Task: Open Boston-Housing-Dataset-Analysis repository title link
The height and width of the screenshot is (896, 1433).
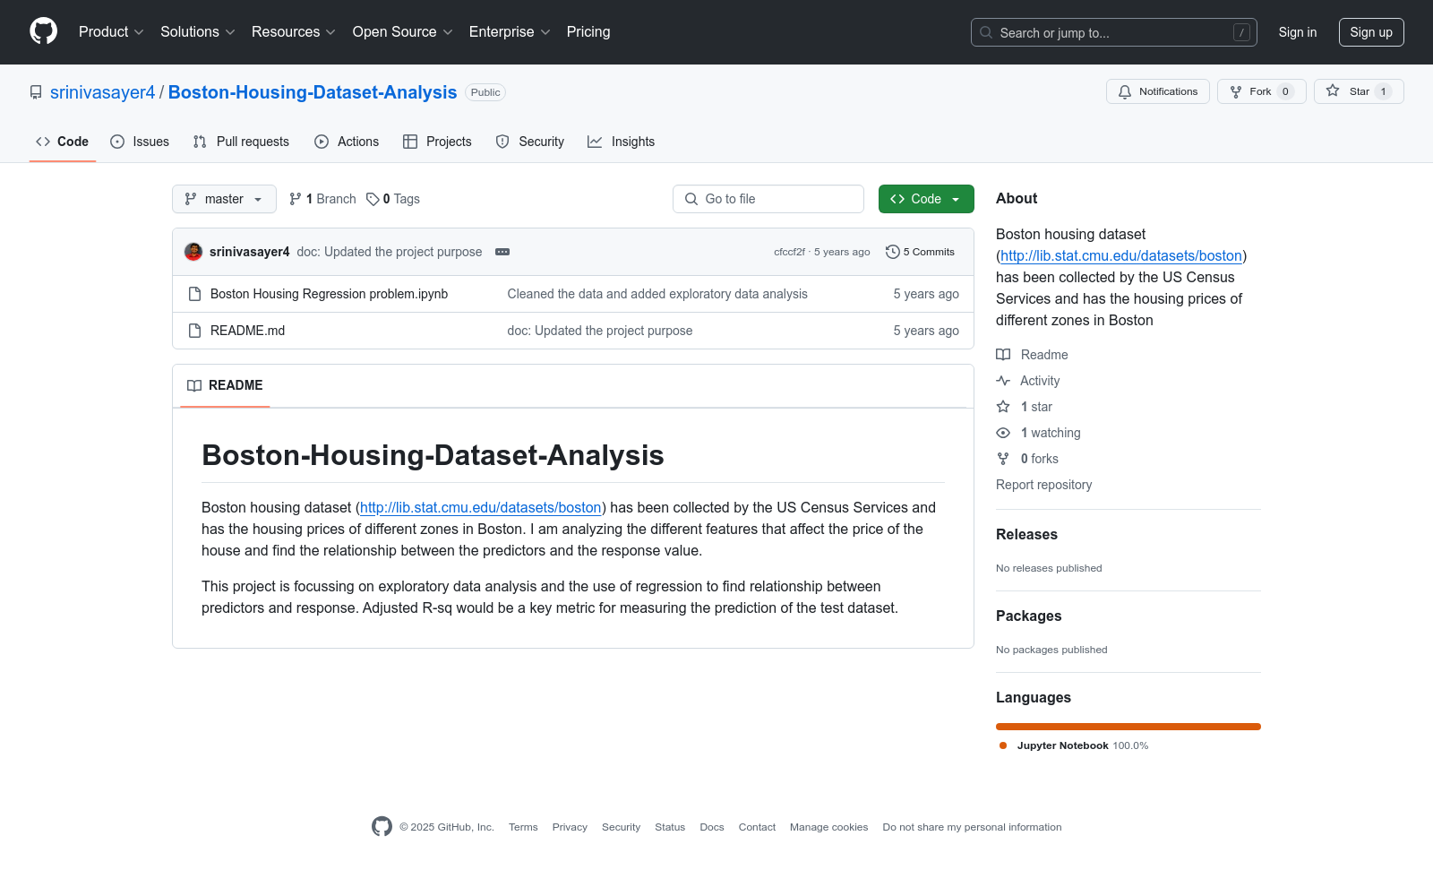Action: 313,92
